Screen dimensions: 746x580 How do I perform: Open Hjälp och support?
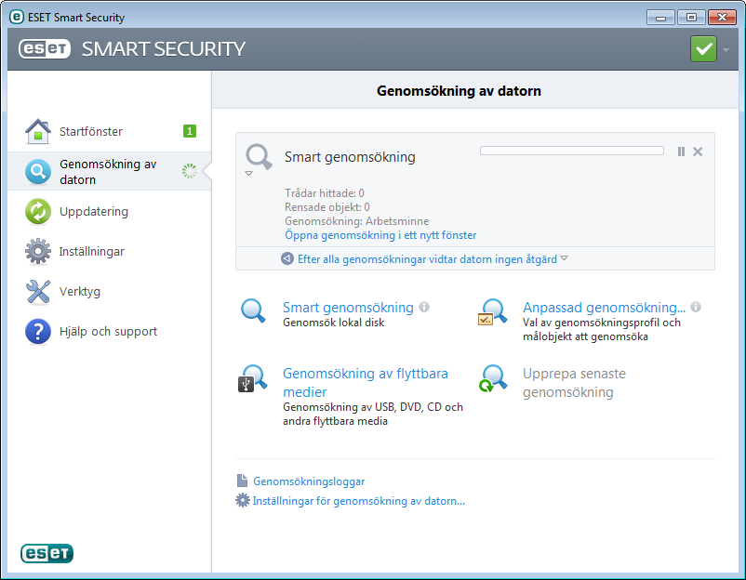click(110, 331)
